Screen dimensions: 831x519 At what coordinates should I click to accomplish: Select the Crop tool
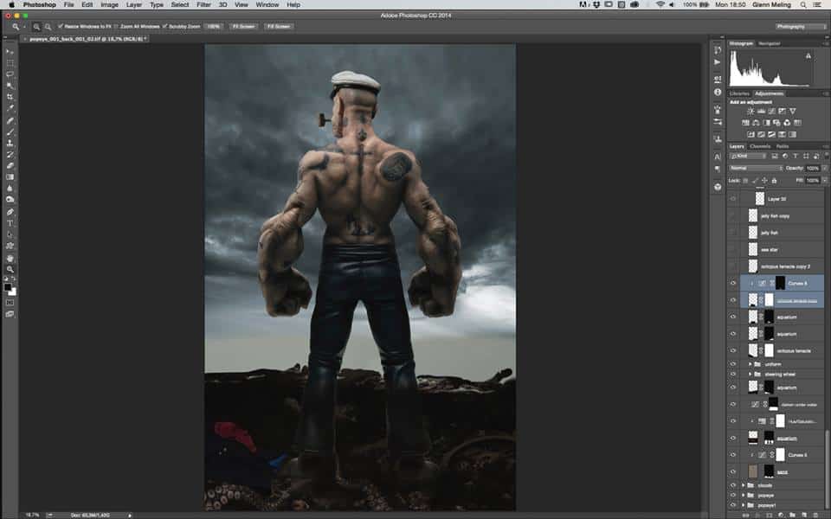[x=10, y=97]
